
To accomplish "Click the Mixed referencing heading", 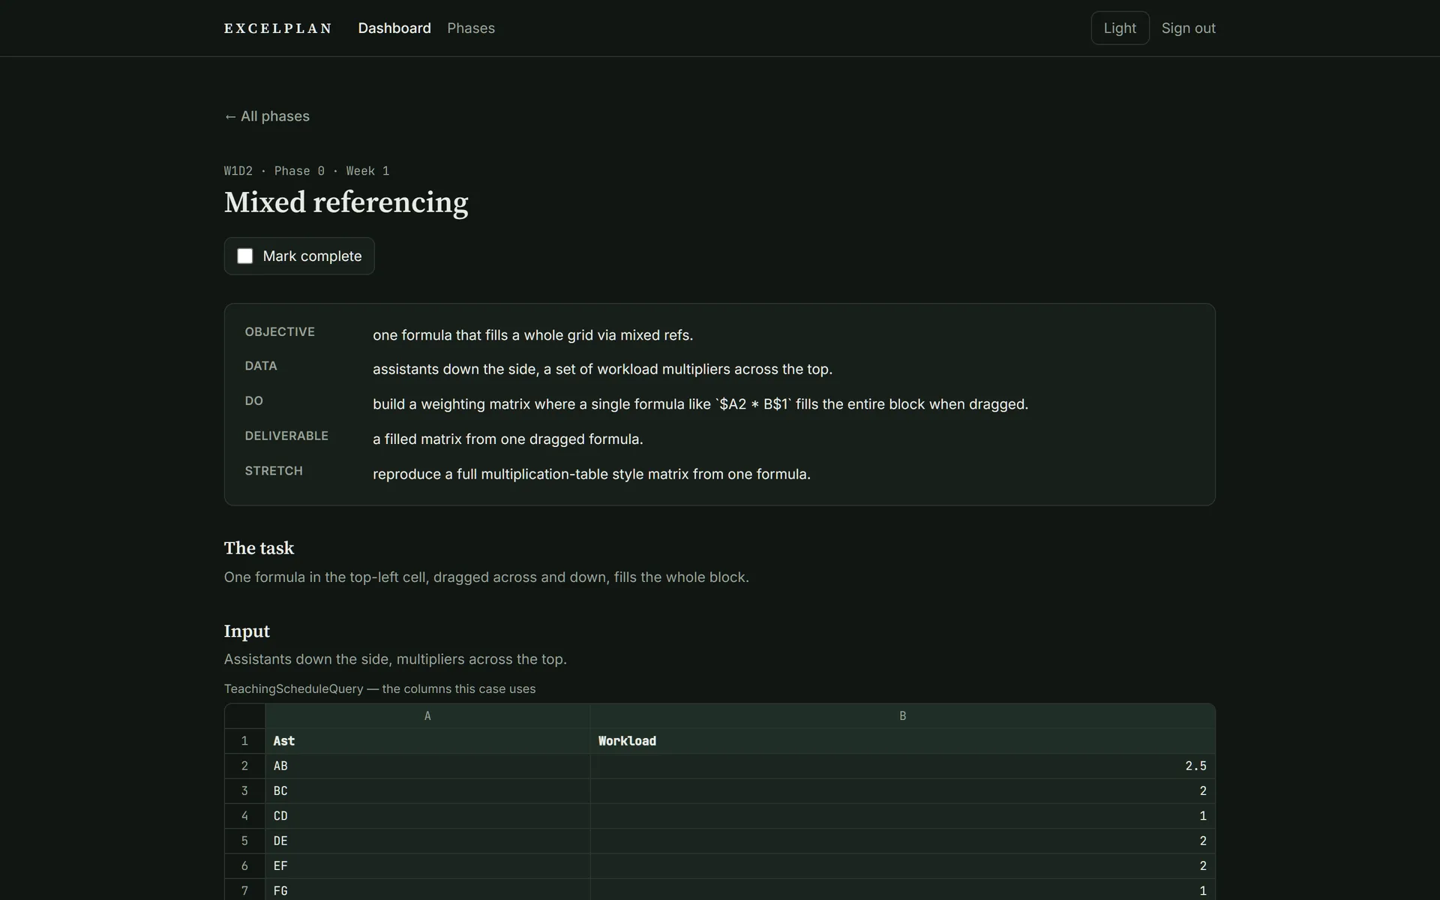I will 346,202.
